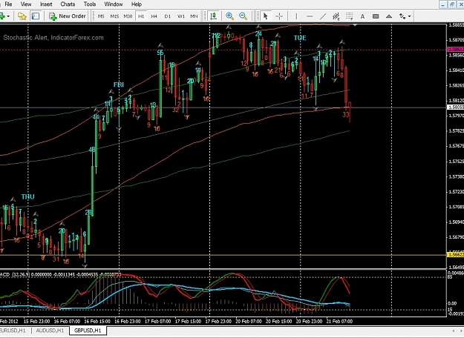Select the Vertical Line drawing tool
Screen dimensions: 464x338
pyautogui.click(x=296, y=16)
